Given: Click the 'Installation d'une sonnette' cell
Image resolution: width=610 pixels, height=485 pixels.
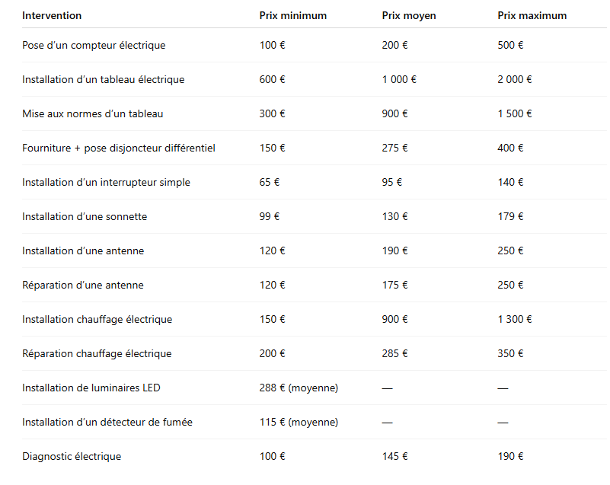Looking at the screenshot, I should (x=85, y=216).
